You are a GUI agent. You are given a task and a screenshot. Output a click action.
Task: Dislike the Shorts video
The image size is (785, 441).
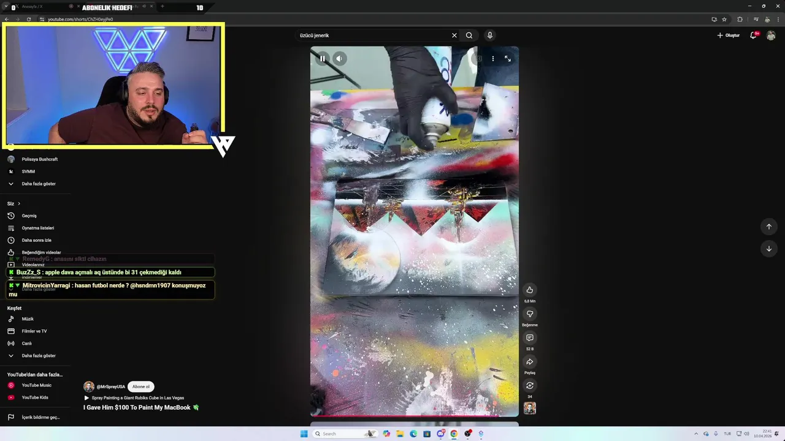pos(530,314)
